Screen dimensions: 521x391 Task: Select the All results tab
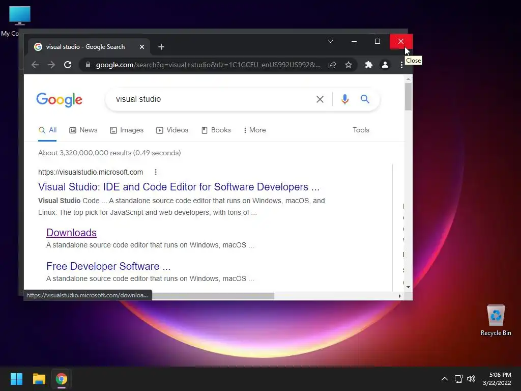pos(47,130)
